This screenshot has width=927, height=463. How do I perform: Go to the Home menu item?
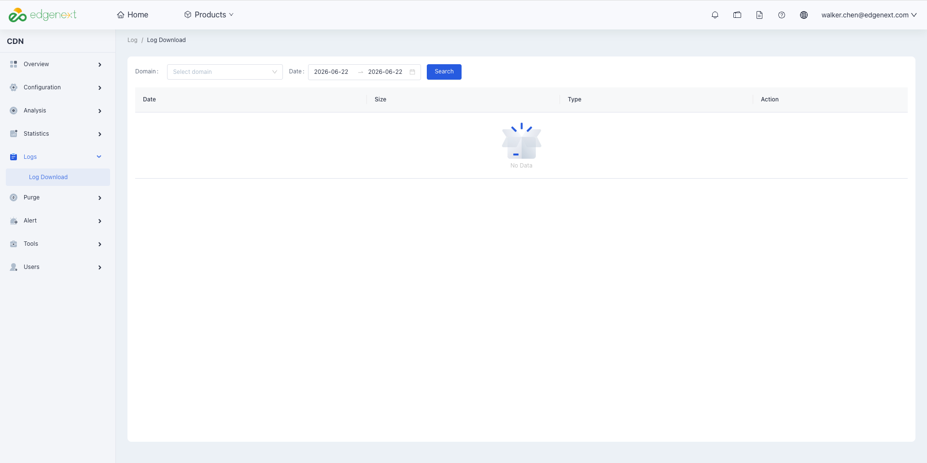(x=133, y=15)
